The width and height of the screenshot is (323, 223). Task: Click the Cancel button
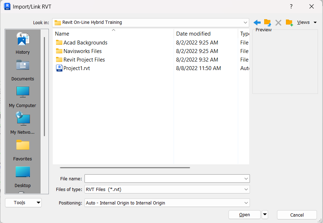(297, 215)
